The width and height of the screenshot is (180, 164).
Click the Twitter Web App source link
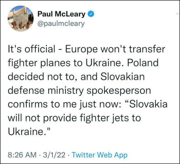100,155
